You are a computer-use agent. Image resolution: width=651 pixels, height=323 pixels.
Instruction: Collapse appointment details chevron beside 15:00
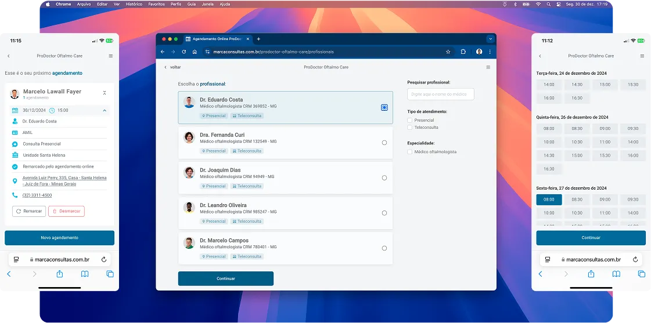point(105,110)
